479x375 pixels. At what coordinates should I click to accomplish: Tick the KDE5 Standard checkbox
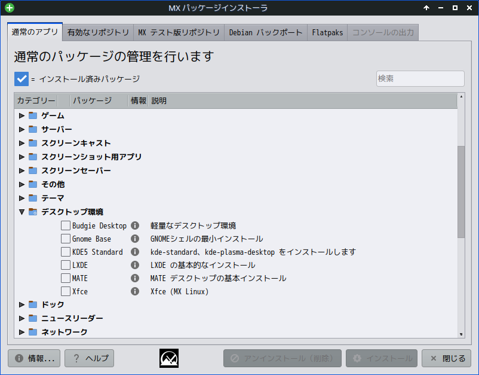point(66,252)
